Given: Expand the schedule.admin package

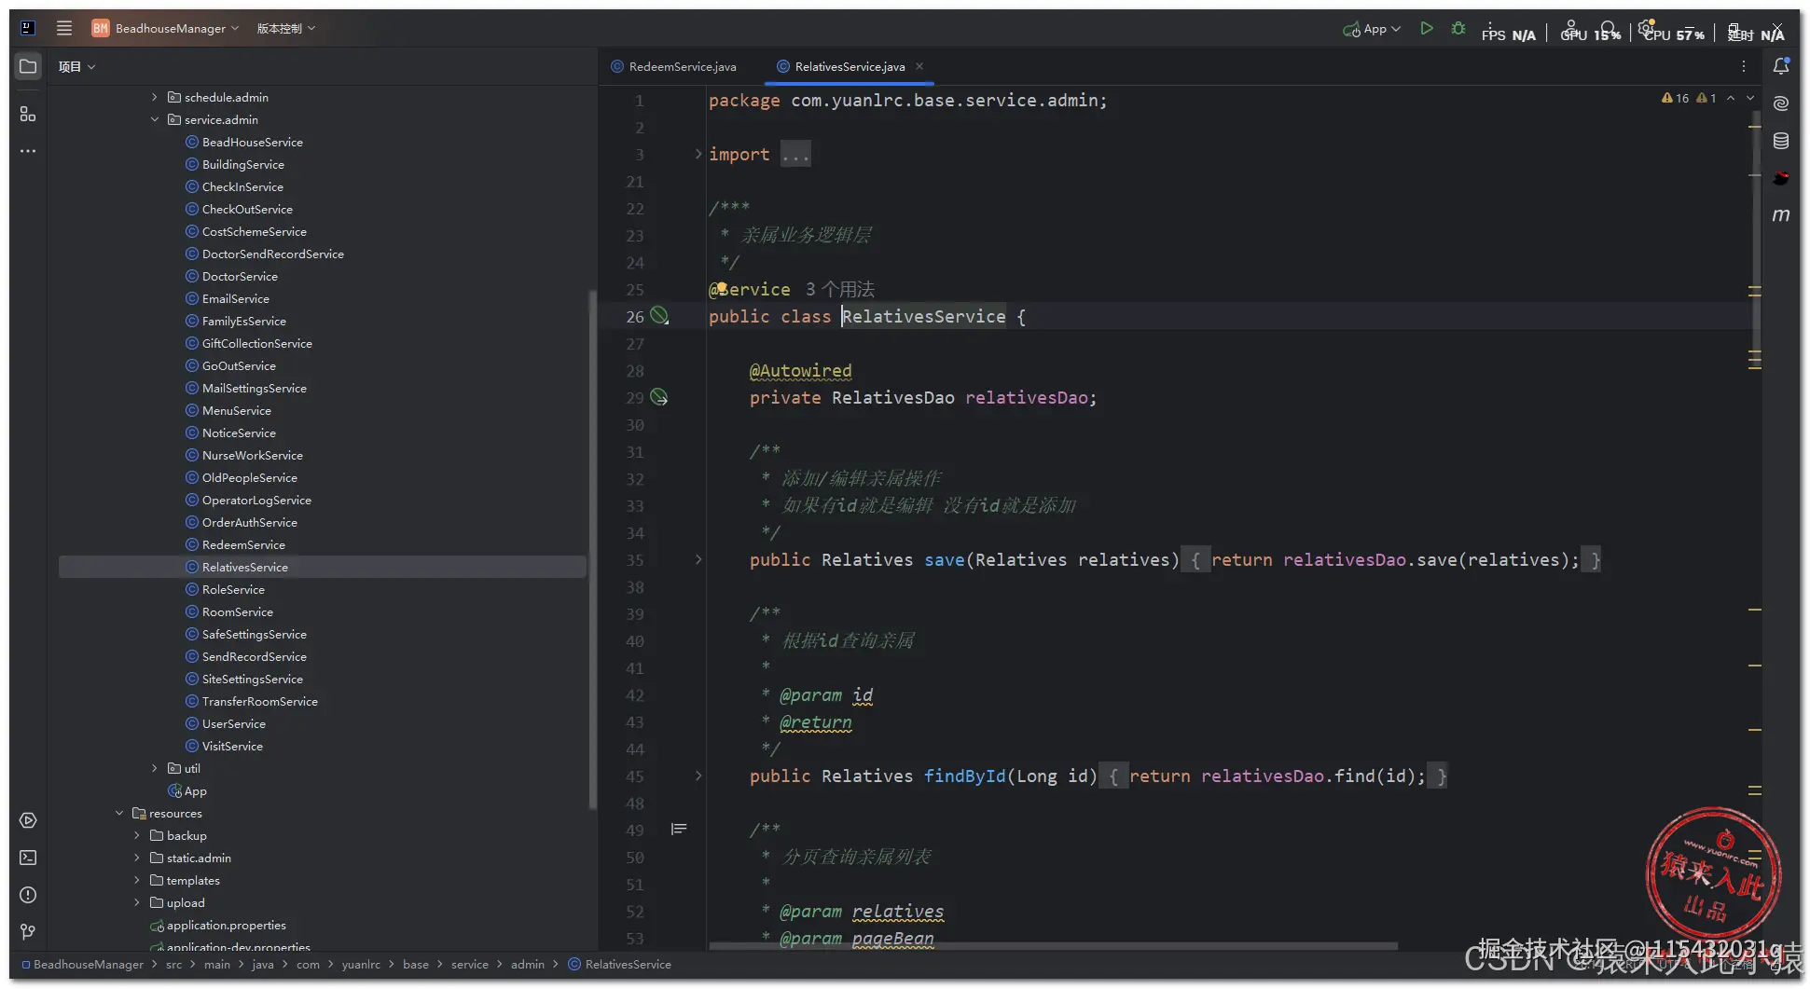Looking at the screenshot, I should click(155, 97).
